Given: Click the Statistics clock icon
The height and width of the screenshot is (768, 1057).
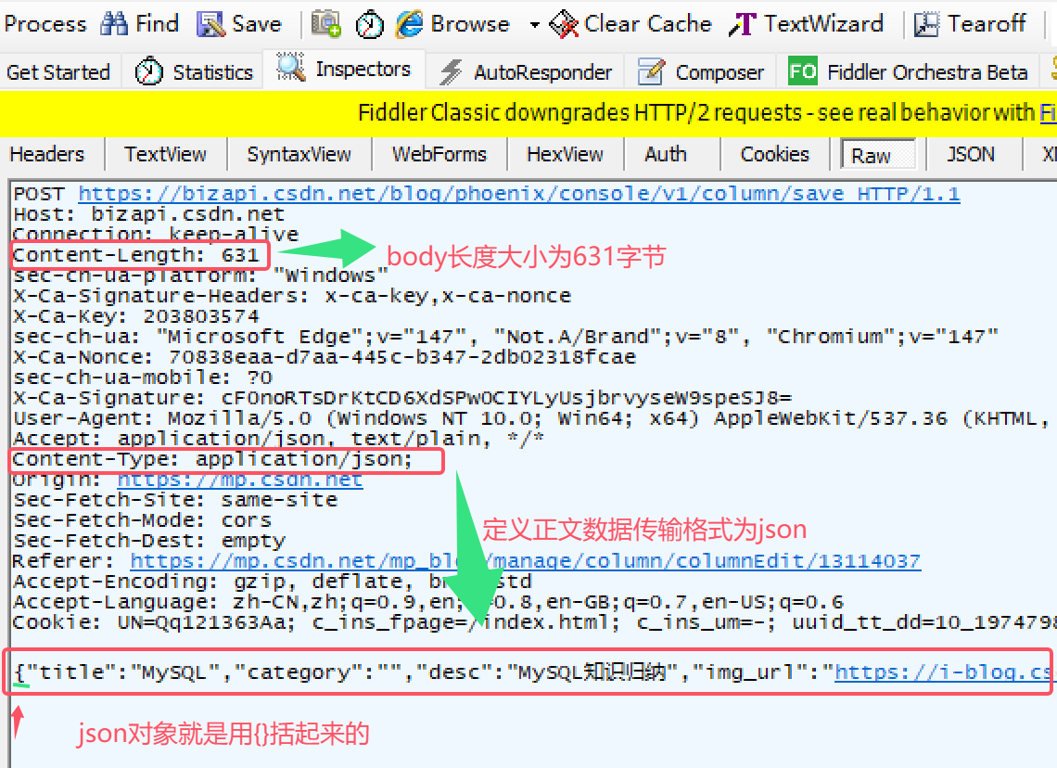Looking at the screenshot, I should [148, 70].
